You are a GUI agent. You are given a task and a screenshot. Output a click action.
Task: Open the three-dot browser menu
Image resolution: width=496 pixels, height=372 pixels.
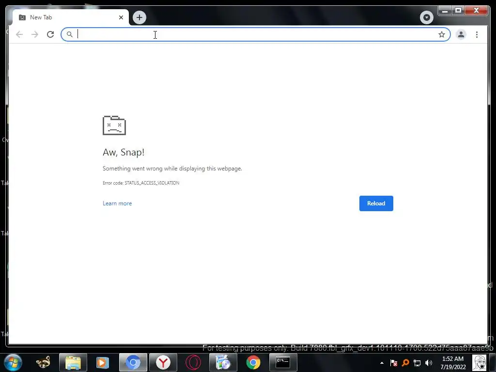tap(477, 34)
